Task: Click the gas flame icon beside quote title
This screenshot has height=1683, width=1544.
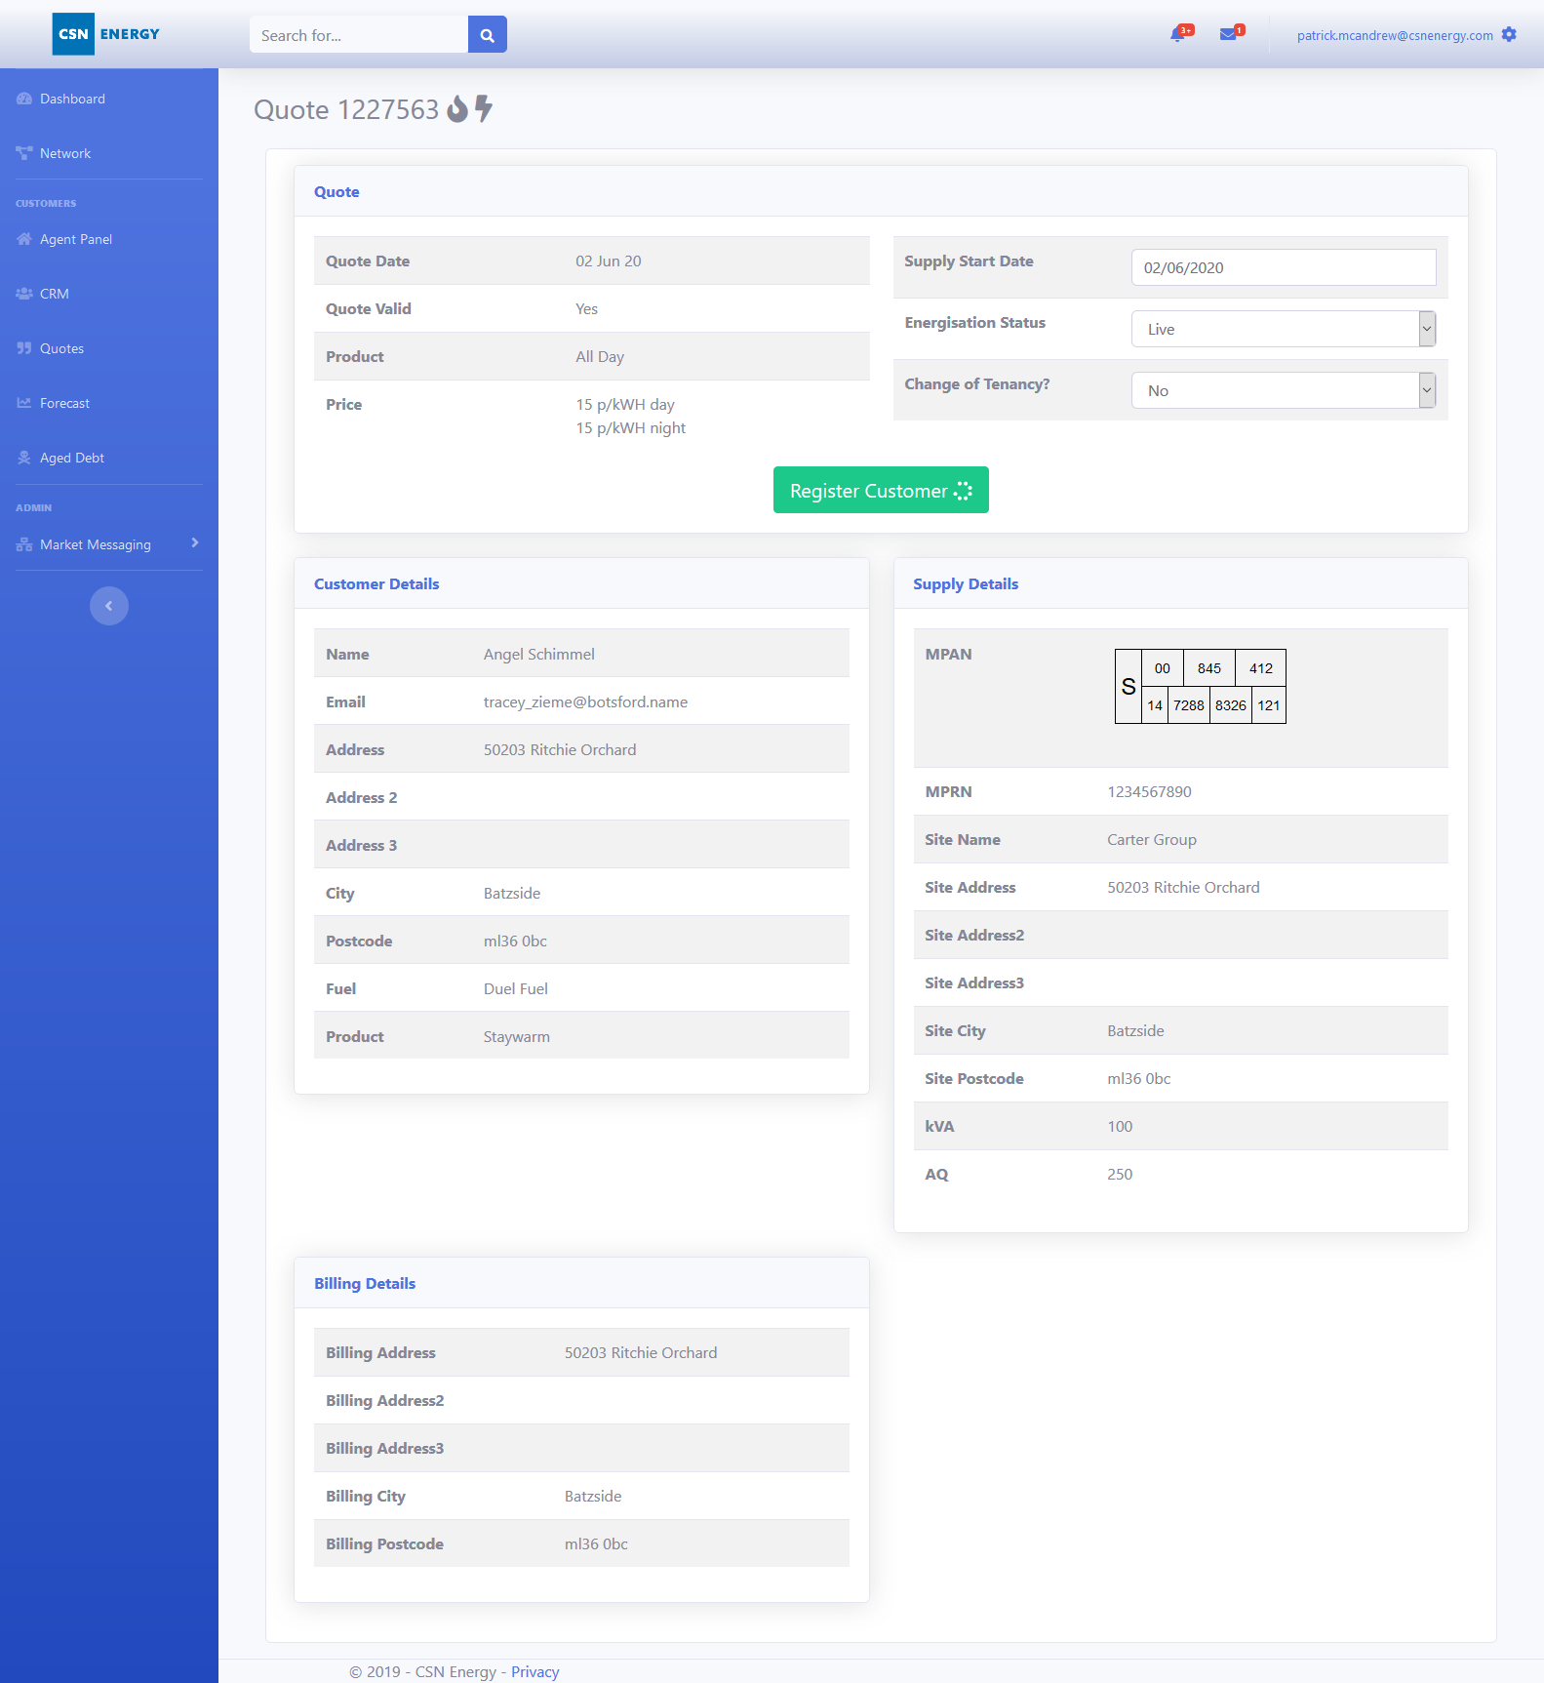Action: (457, 109)
